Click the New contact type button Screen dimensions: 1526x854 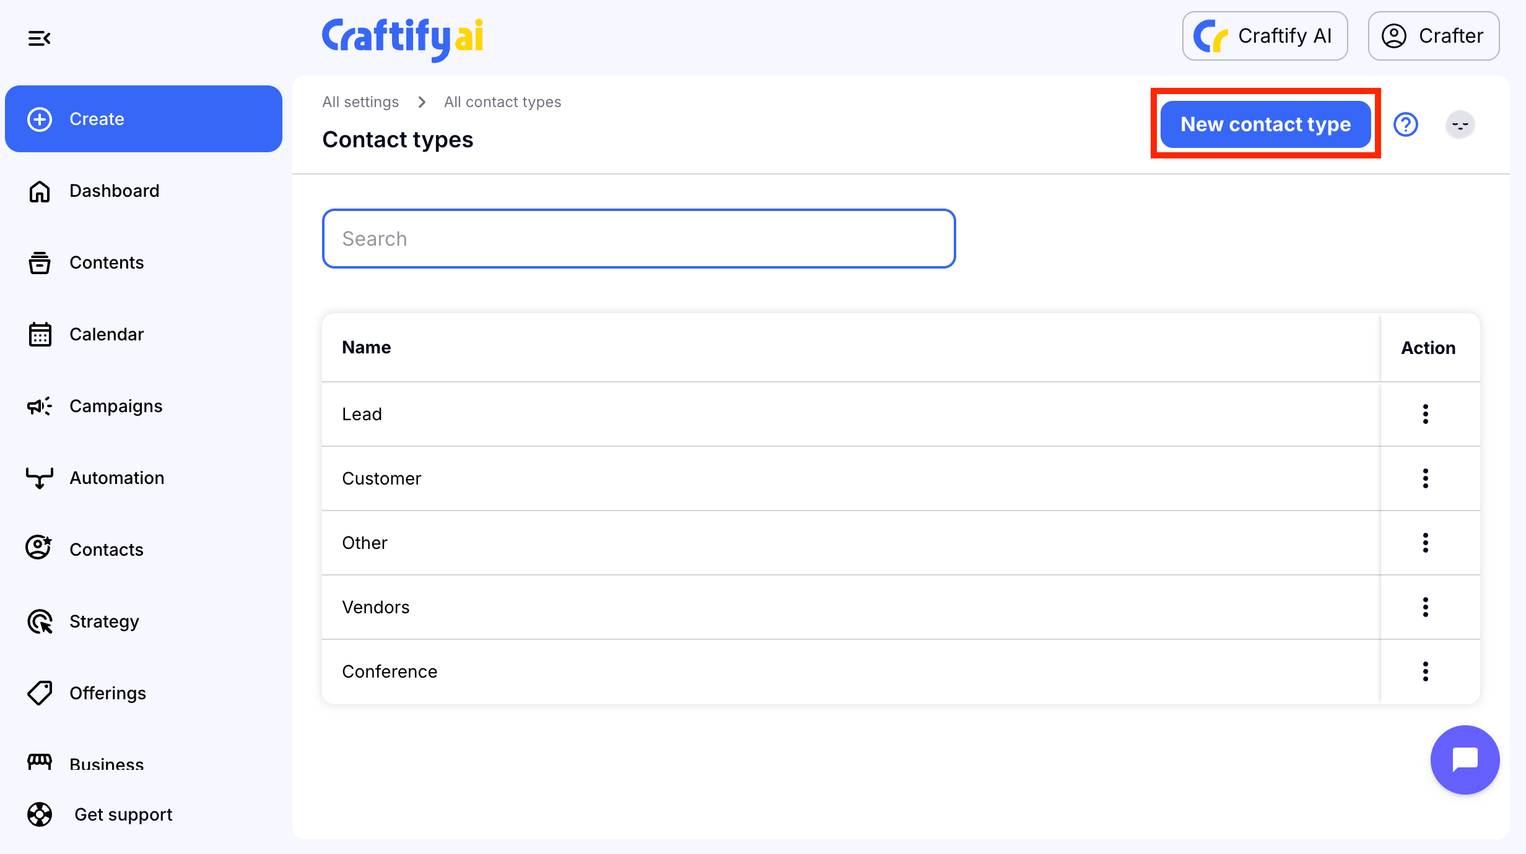tap(1265, 124)
